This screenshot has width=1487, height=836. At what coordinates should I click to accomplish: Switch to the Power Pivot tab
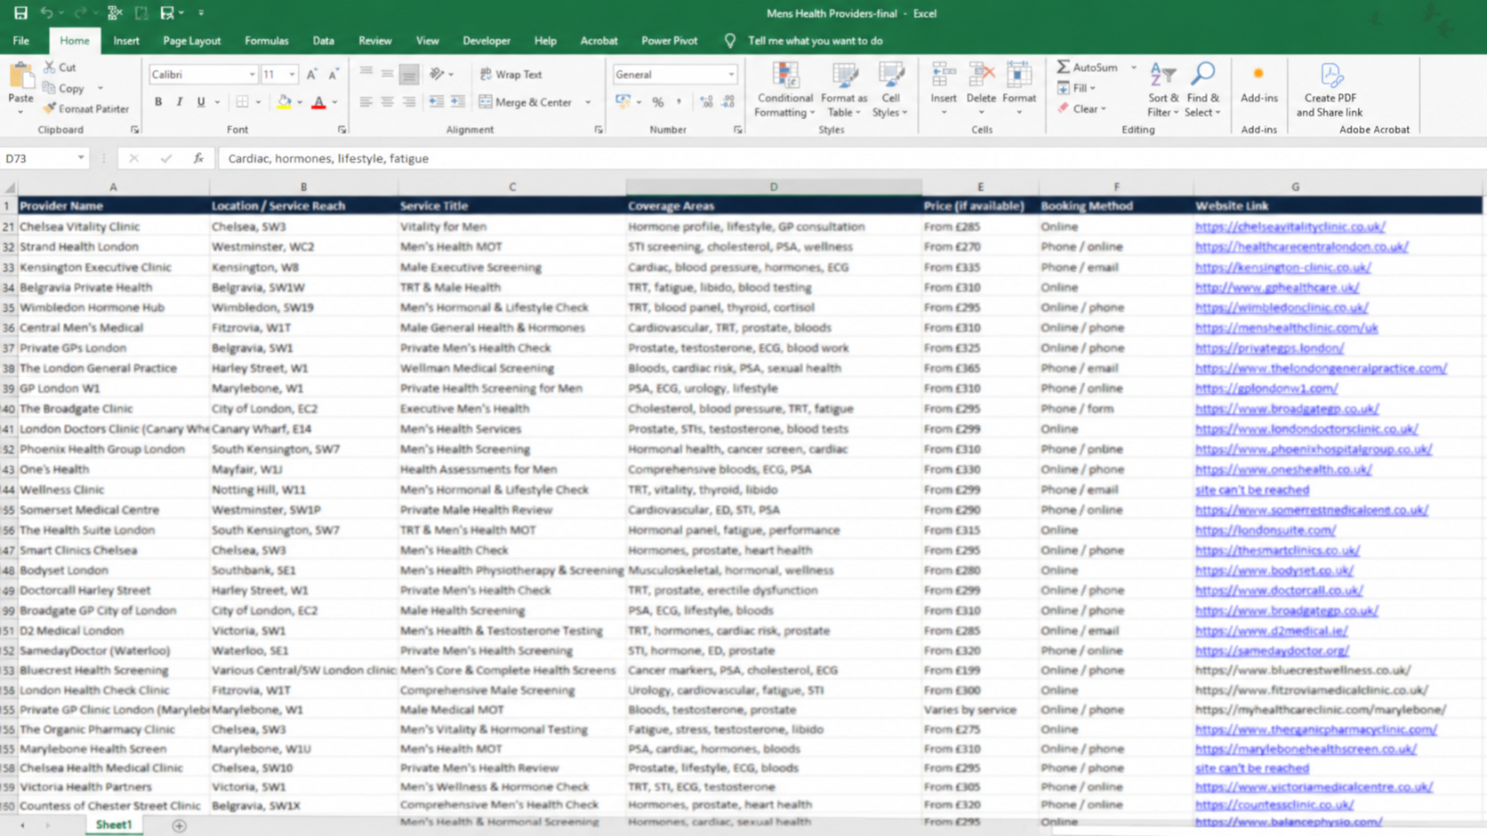669,41
